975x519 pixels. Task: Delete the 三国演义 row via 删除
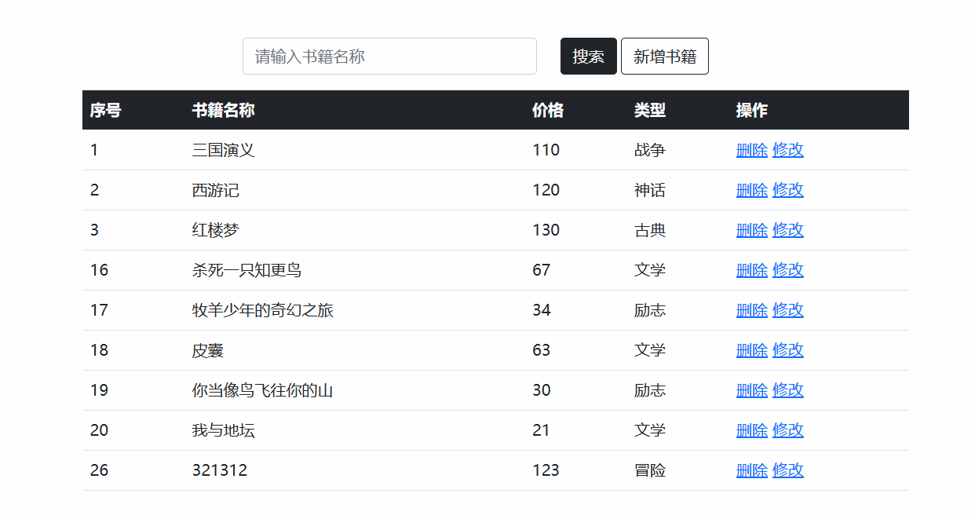pos(752,150)
